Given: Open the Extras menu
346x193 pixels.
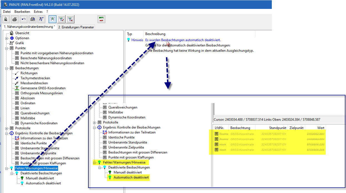Looking at the screenshot, I should click(x=38, y=12).
